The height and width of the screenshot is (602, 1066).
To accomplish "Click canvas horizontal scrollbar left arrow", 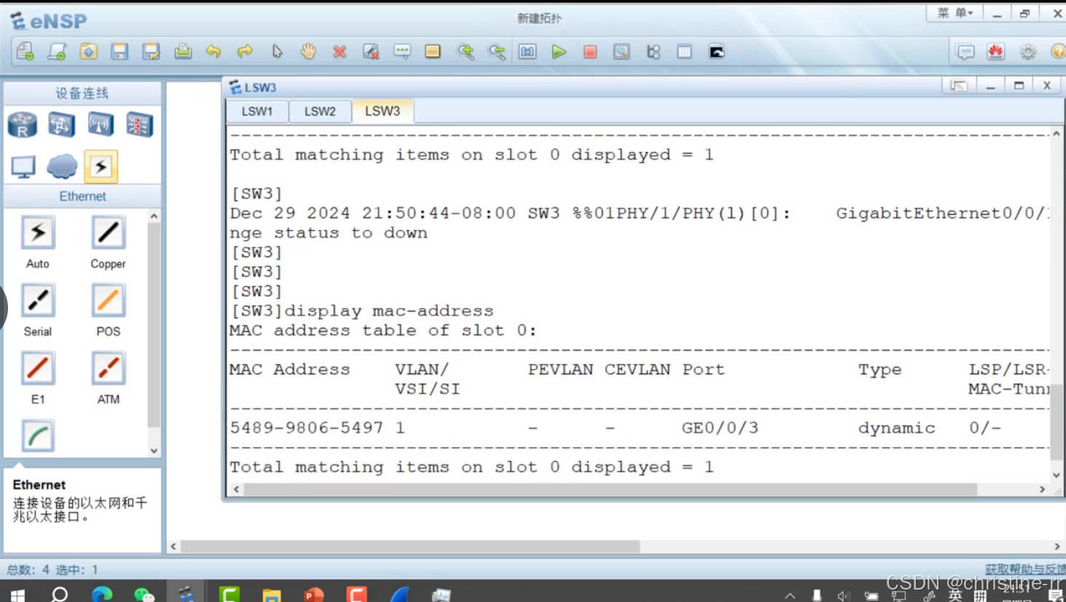I will pos(173,546).
